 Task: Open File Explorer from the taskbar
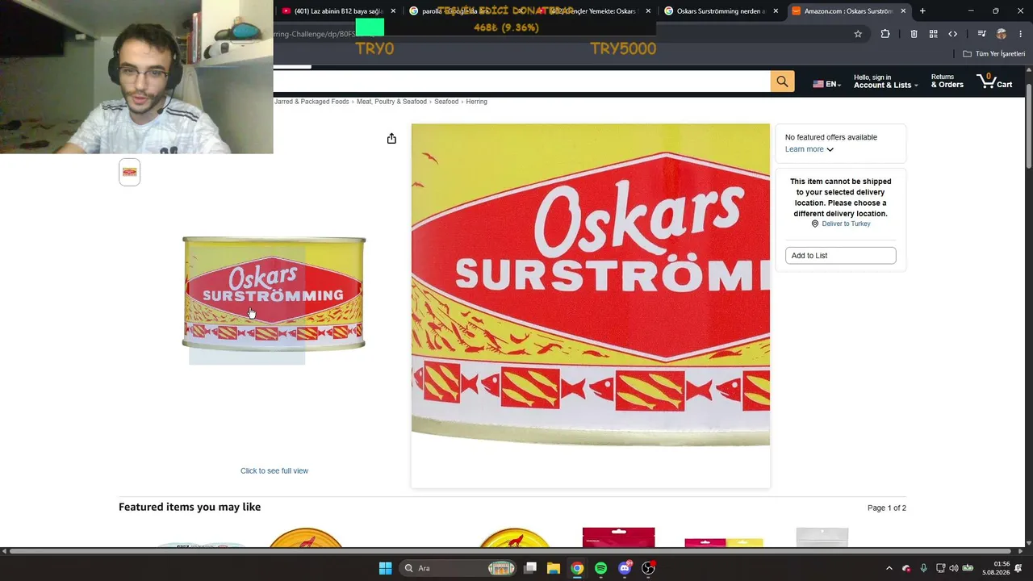click(x=554, y=568)
